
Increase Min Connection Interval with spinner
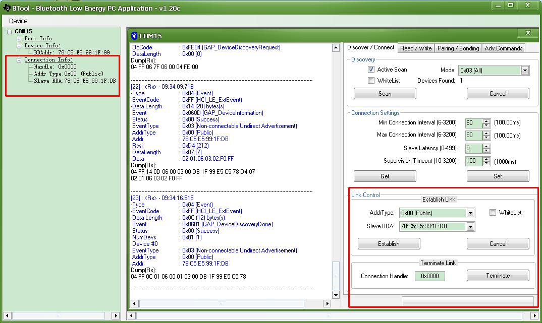point(486,121)
